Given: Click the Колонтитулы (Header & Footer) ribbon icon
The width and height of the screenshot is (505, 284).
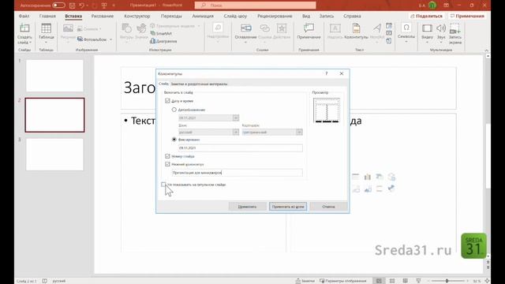Looking at the screenshot, I should tap(356, 28).
